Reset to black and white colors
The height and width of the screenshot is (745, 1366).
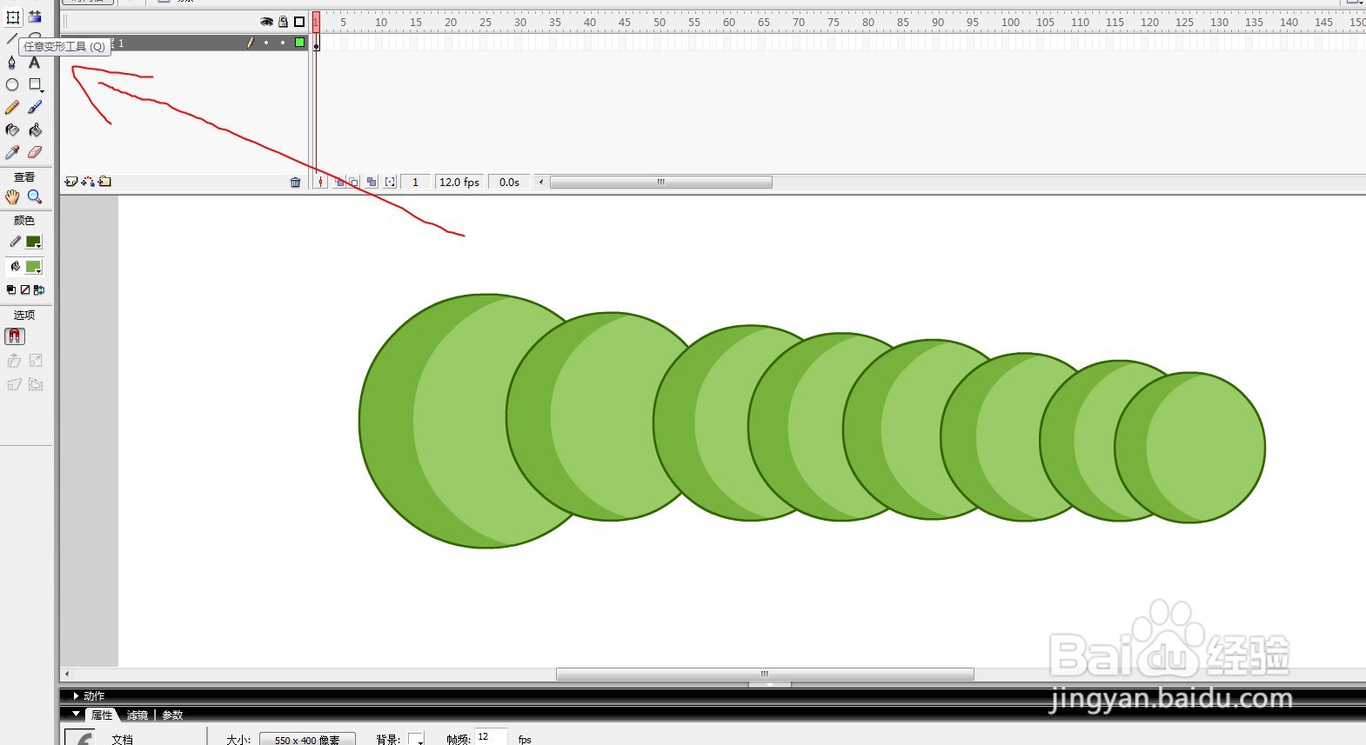(11, 290)
